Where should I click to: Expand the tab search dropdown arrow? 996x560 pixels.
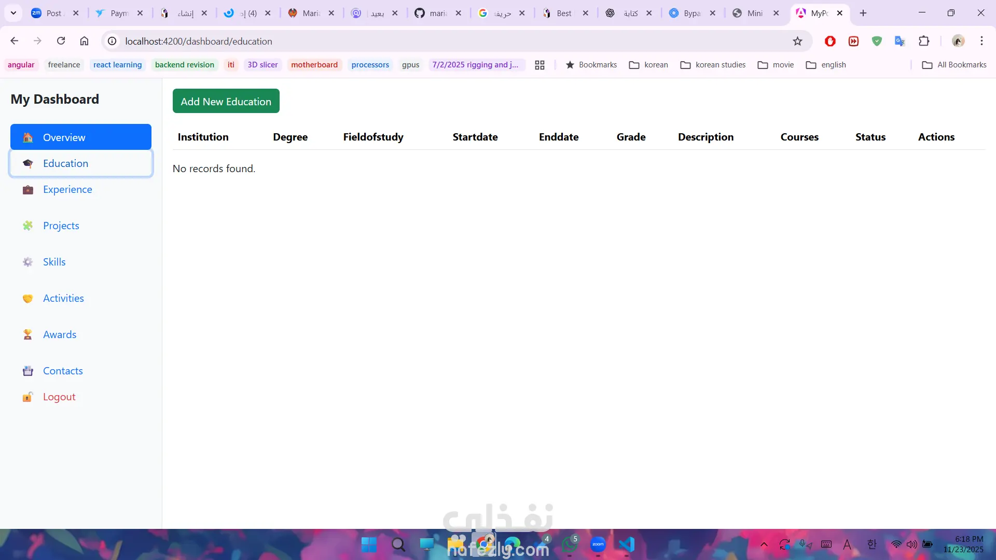[x=13, y=13]
